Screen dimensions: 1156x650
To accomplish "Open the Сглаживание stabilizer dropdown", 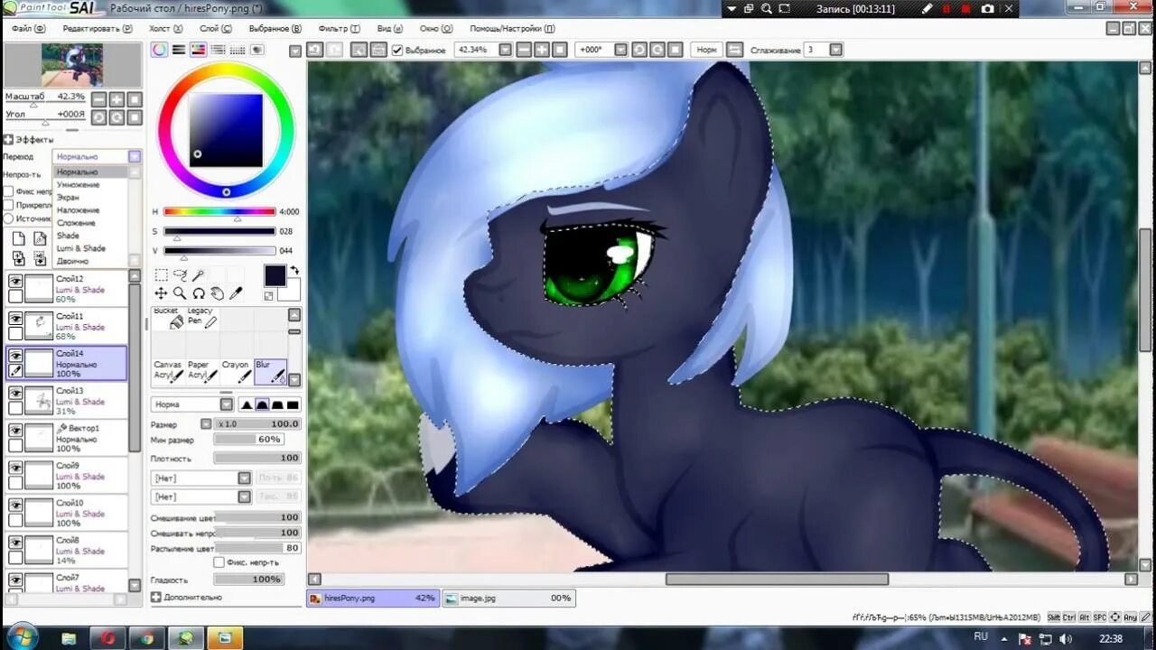I will (835, 50).
